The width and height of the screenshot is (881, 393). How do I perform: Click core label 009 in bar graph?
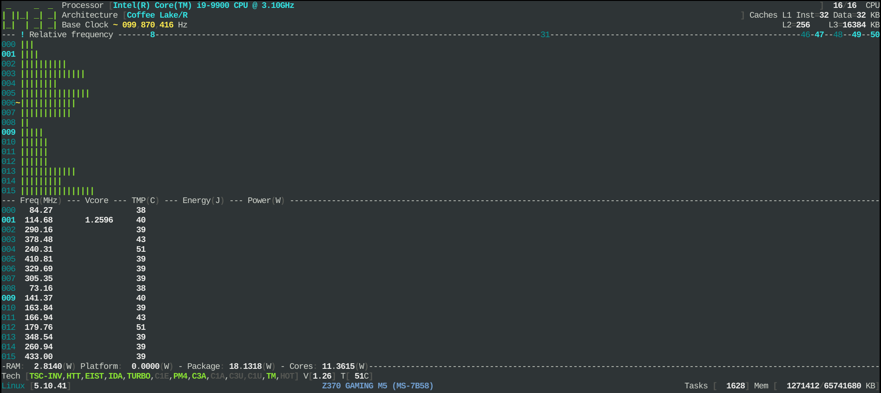pos(8,132)
